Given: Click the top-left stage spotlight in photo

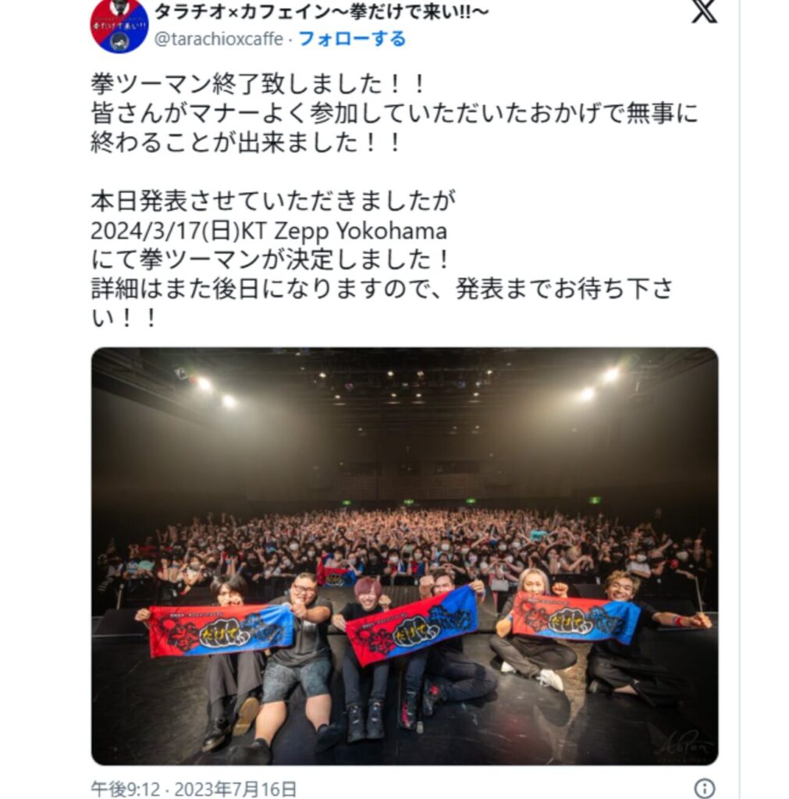Looking at the screenshot, I should [204, 383].
